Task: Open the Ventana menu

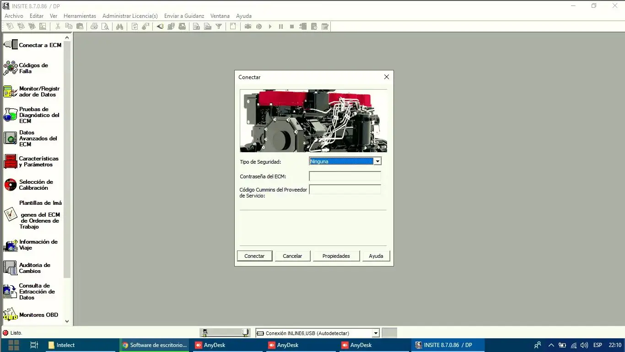Action: point(220,16)
